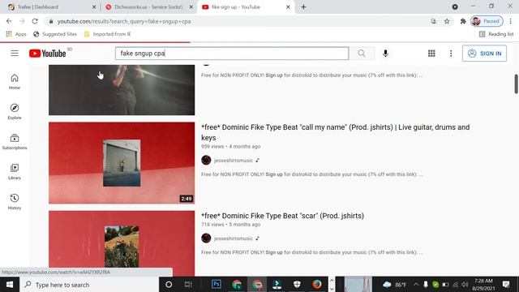This screenshot has height=292, width=519.
Task: Open the Windows Start menu
Action: (10, 285)
